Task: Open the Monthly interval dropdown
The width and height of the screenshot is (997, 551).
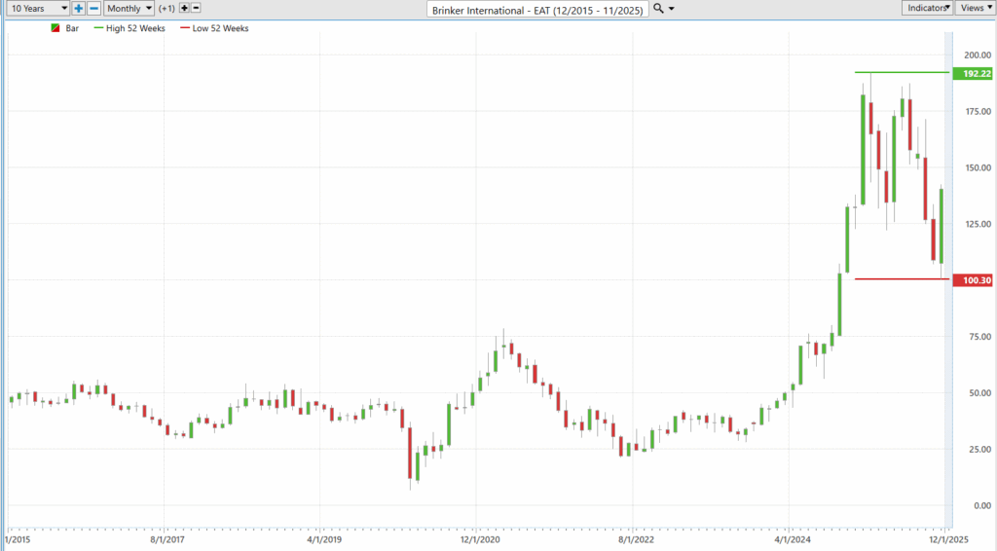Action: 129,8
